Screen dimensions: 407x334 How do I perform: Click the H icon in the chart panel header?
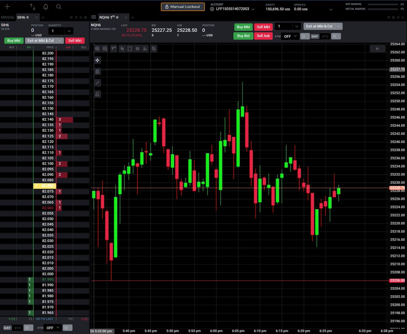[x=389, y=17]
